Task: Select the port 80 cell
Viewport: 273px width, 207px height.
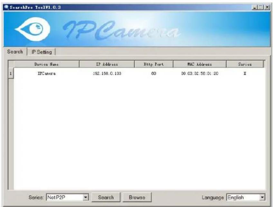Action: click(154, 74)
